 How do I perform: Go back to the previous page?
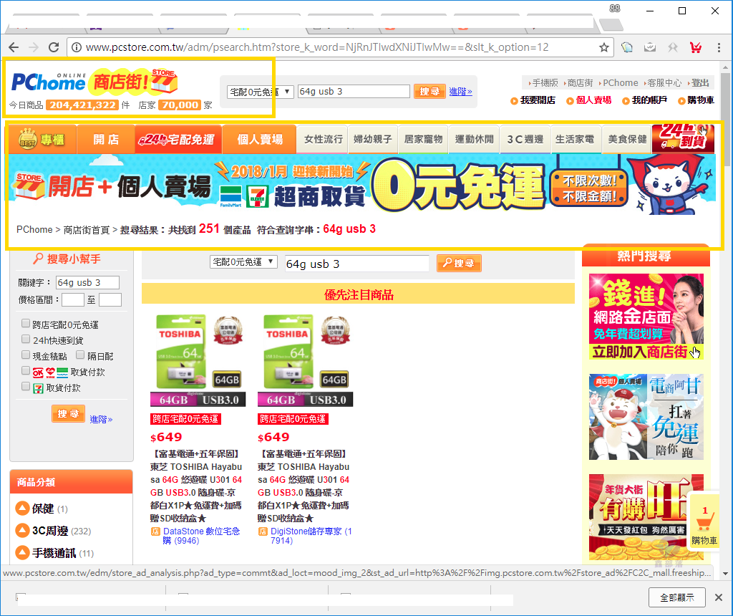[14, 47]
